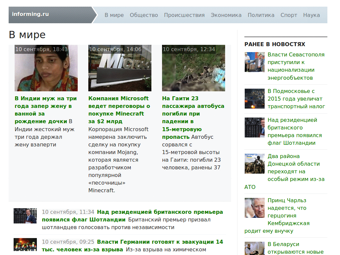This screenshot has height=255, width=340.
Task: Open the 'В мире' menu section
Action: (x=114, y=15)
